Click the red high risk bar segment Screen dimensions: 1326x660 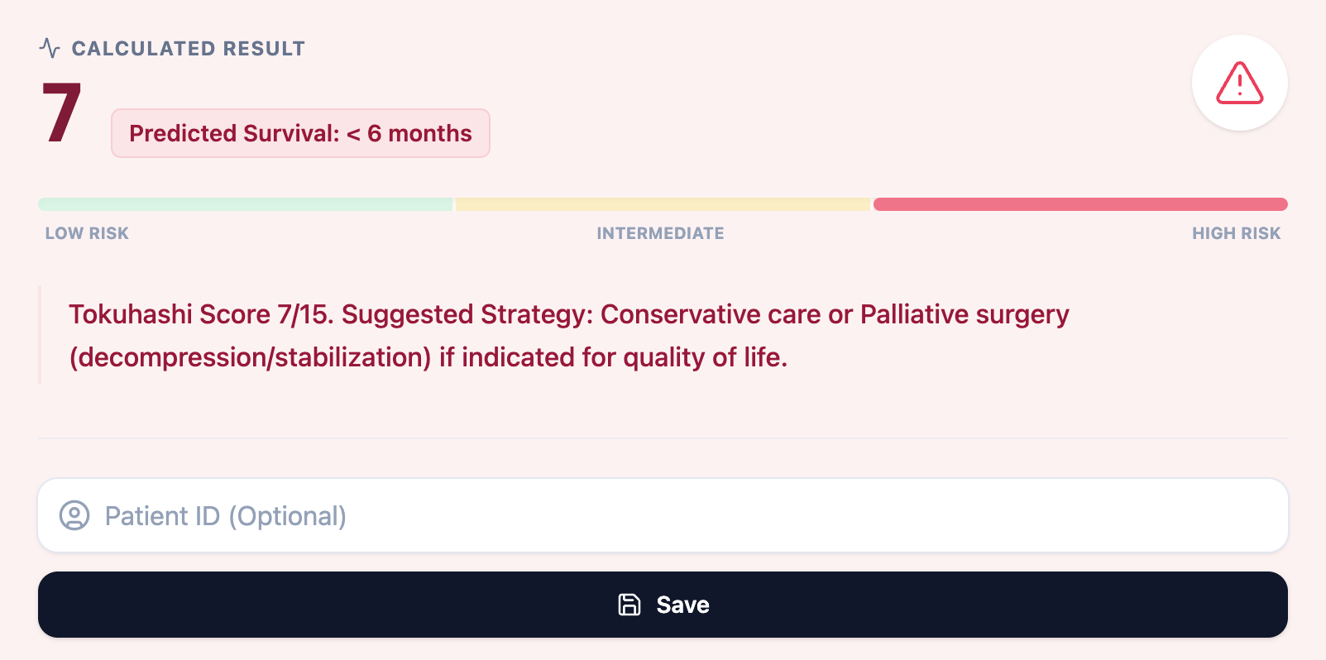tap(1079, 204)
